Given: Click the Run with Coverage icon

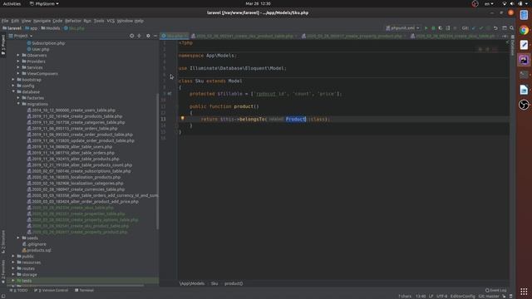Looking at the screenshot, I should coord(441,28).
